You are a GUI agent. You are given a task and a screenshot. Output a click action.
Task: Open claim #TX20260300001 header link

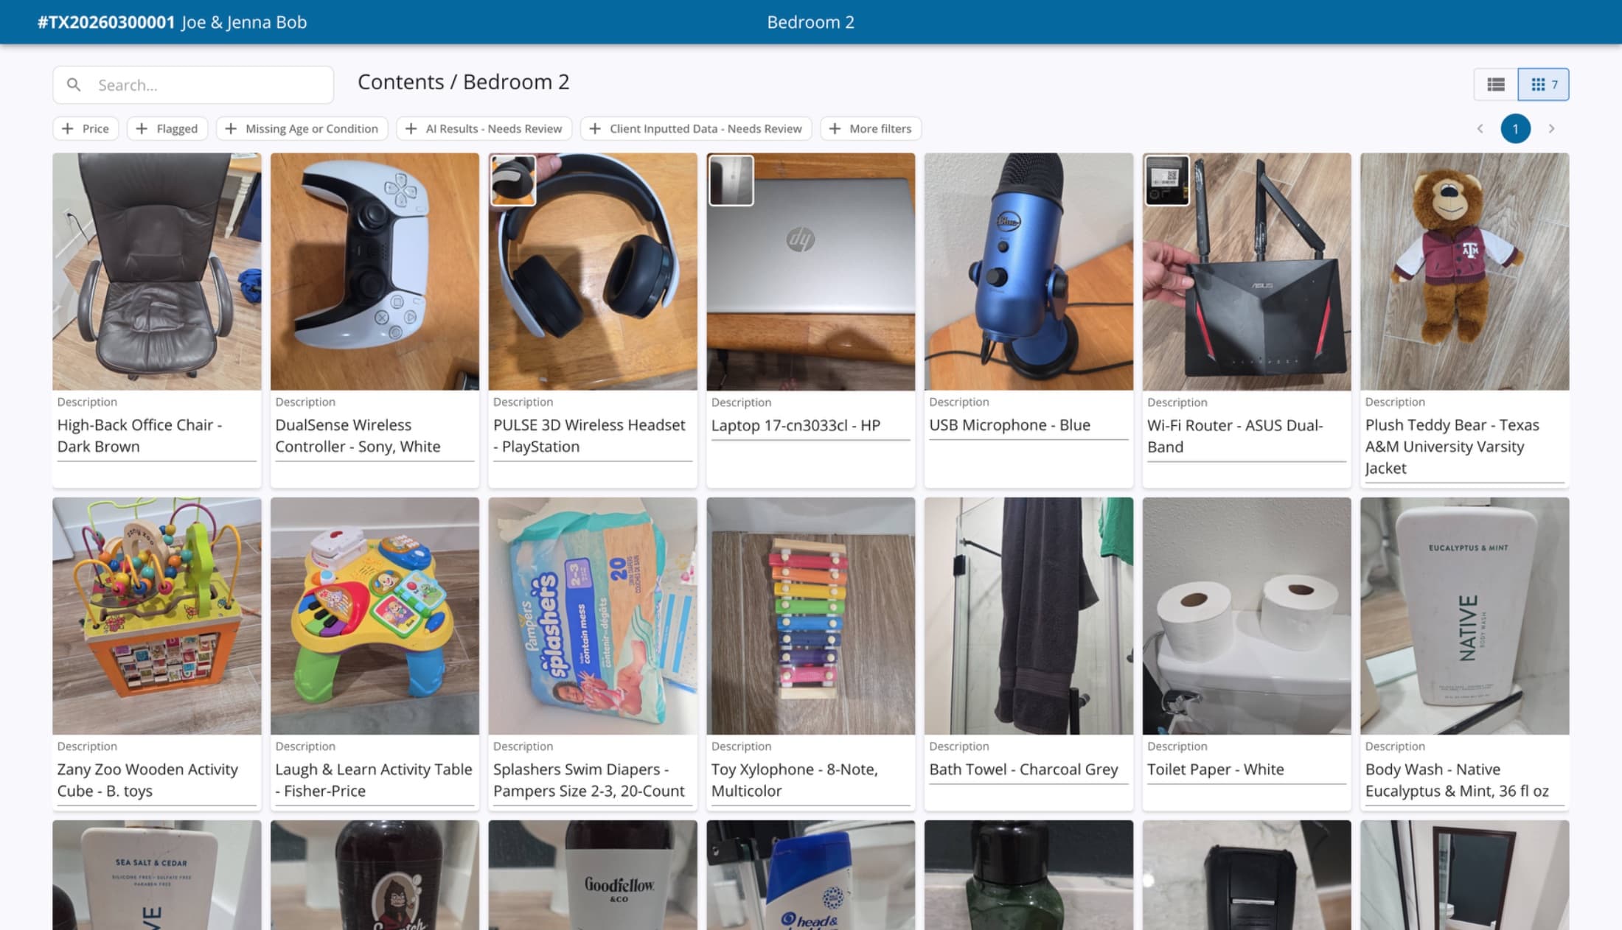click(106, 22)
